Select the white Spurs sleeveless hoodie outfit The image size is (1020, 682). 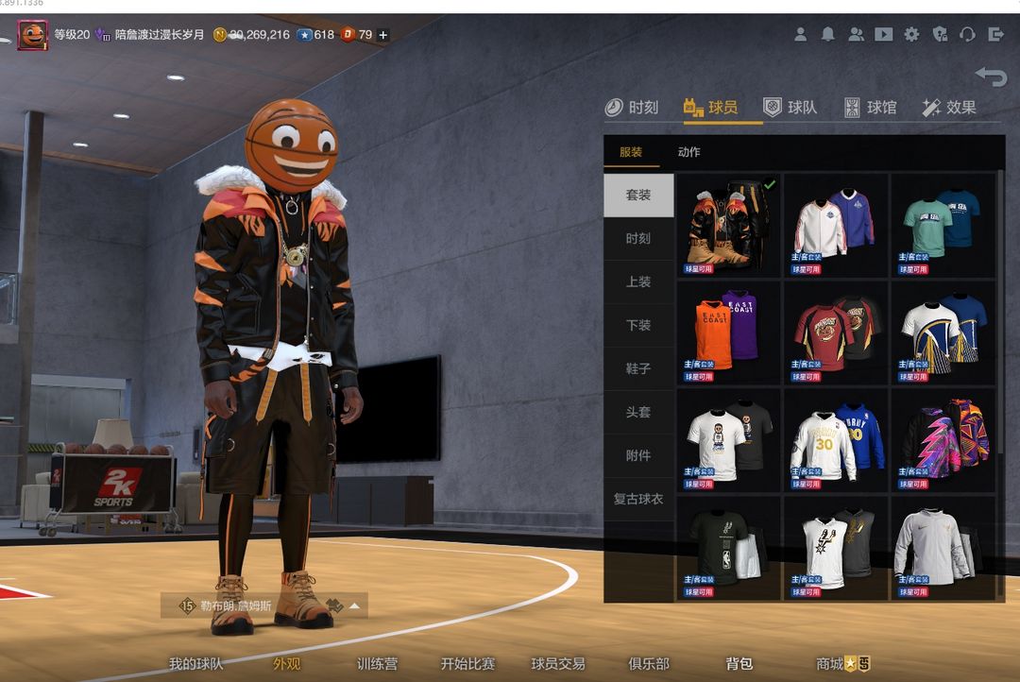pos(836,548)
